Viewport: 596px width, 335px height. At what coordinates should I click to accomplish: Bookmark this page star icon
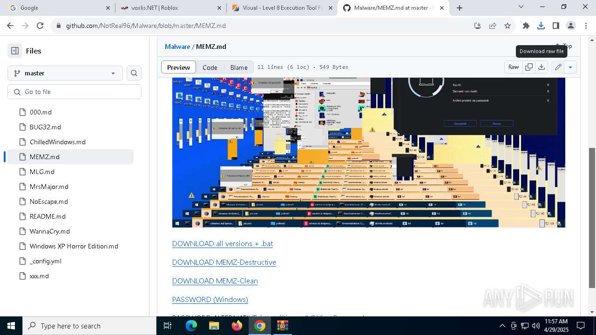508,26
